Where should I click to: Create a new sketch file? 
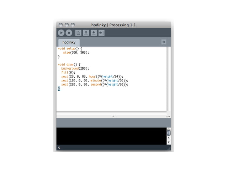tap(78, 33)
